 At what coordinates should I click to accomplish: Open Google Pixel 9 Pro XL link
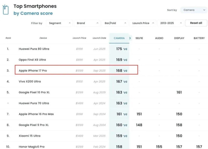(34, 125)
